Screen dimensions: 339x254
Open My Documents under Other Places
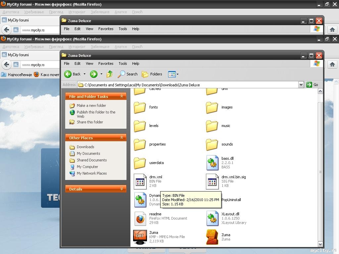click(x=88, y=153)
